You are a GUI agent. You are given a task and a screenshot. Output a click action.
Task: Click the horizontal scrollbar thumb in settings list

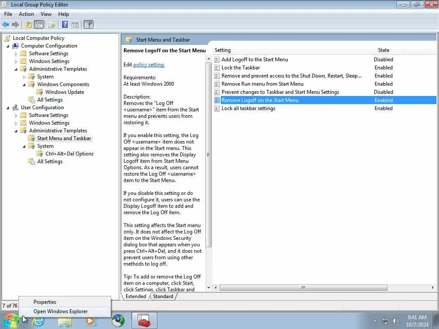pyautogui.click(x=304, y=287)
